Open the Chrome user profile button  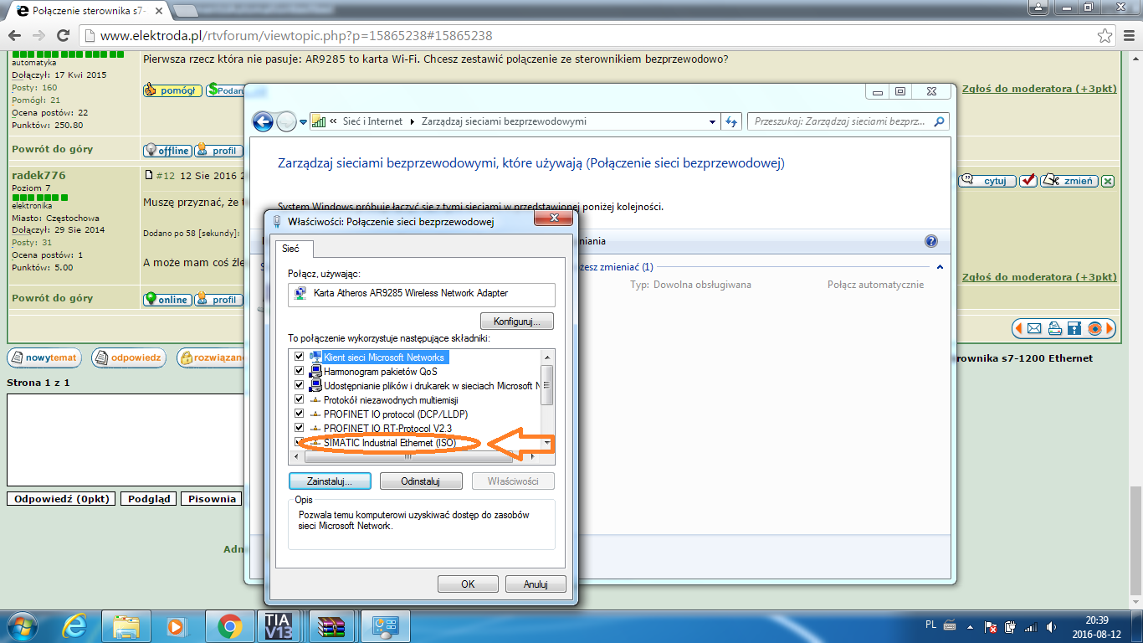point(1038,8)
